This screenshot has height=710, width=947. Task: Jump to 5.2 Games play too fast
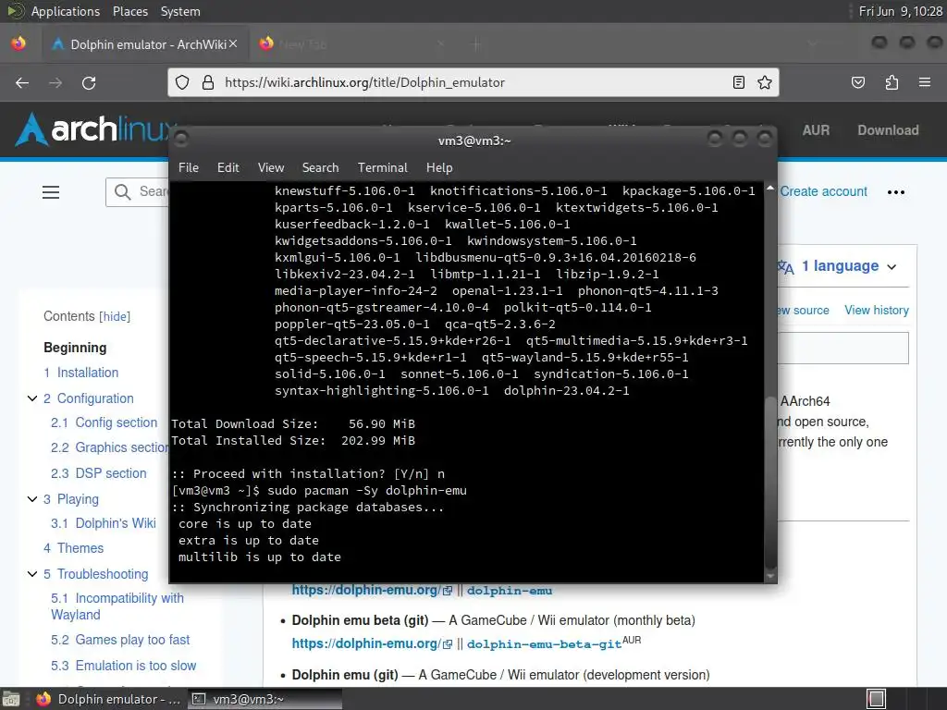tap(120, 640)
